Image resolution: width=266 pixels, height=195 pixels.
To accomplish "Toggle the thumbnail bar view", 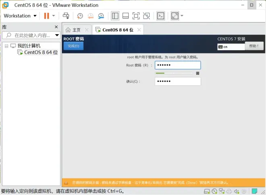I will point(125,16).
